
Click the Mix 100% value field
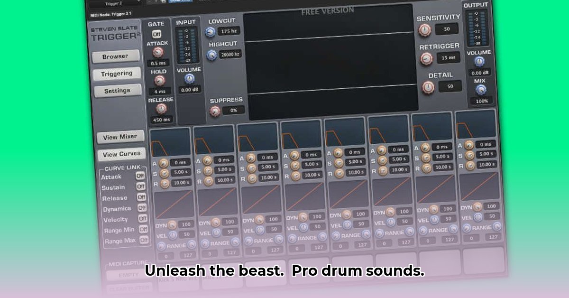[482, 101]
